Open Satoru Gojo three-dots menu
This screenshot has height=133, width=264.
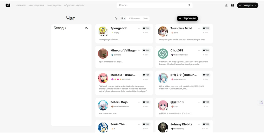(139, 102)
